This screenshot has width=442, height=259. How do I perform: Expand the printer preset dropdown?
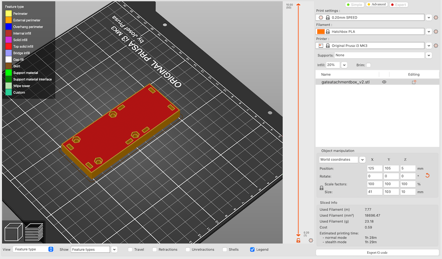(x=429, y=46)
